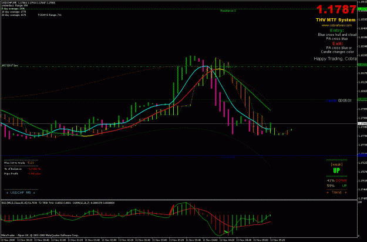Click the blue 'USDCHF M5' label
Image resolution: width=367 pixels, height=242 pixels.
21,193
